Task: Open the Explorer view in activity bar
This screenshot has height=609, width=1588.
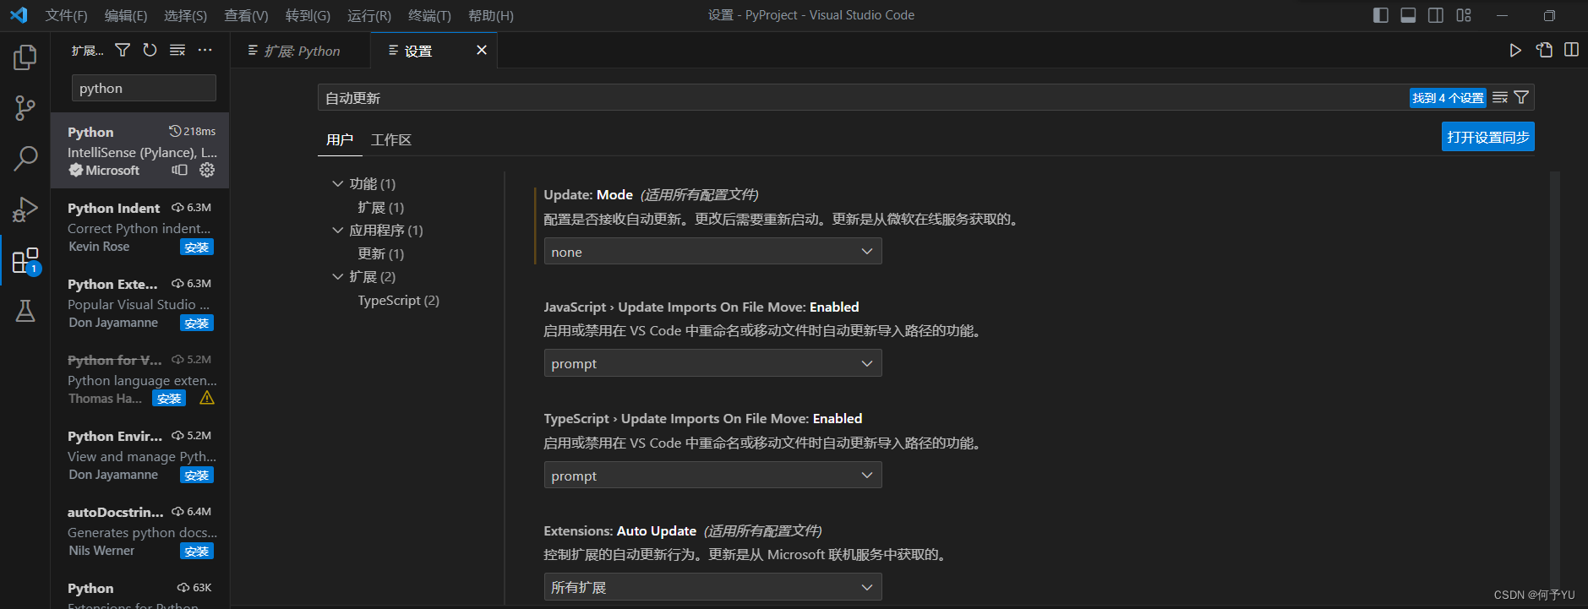Action: click(x=25, y=57)
